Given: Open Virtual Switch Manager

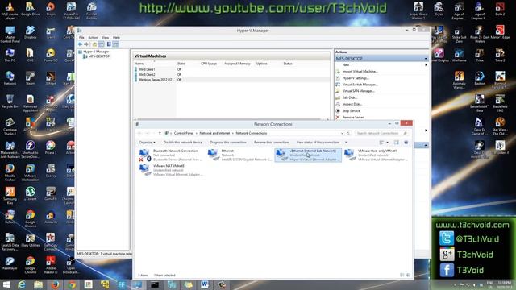Looking at the screenshot, I should click(x=360, y=85).
